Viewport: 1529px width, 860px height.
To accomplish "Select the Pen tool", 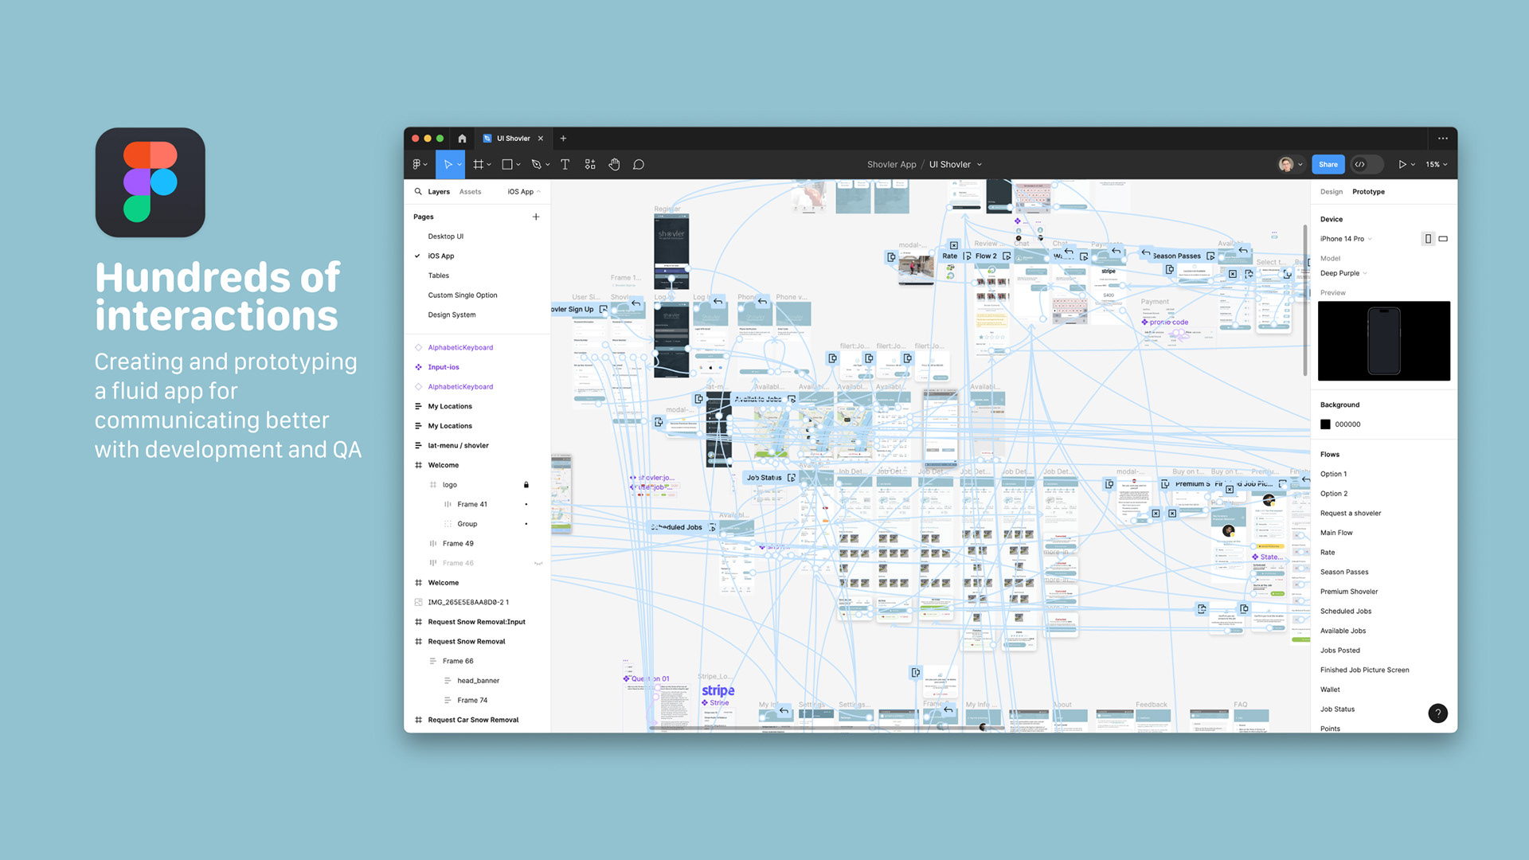I will pos(536,165).
